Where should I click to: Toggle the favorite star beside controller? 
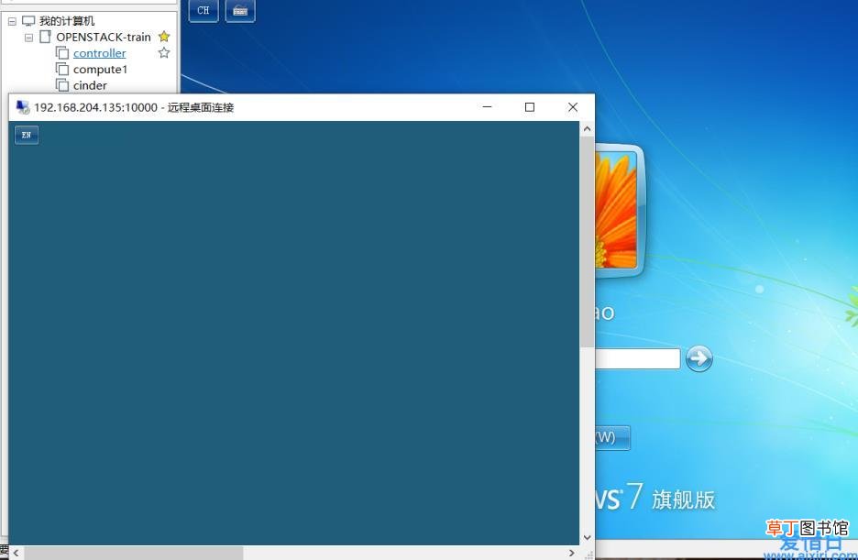(x=163, y=53)
